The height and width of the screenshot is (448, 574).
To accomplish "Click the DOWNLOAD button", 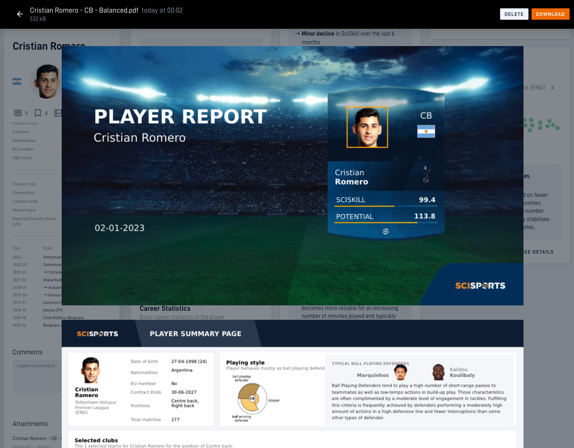I will point(550,14).
